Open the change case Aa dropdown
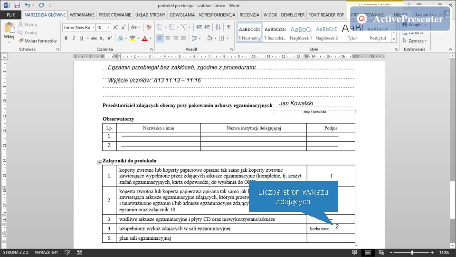Viewport: 456px width, 257px height. (135, 28)
